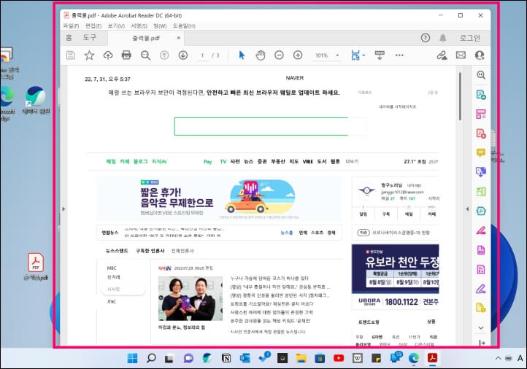Open the 창(W) menu

pyautogui.click(x=160, y=26)
